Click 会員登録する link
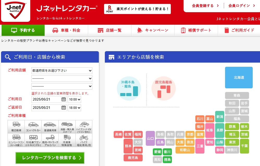260x166 pixels. coord(205,6)
